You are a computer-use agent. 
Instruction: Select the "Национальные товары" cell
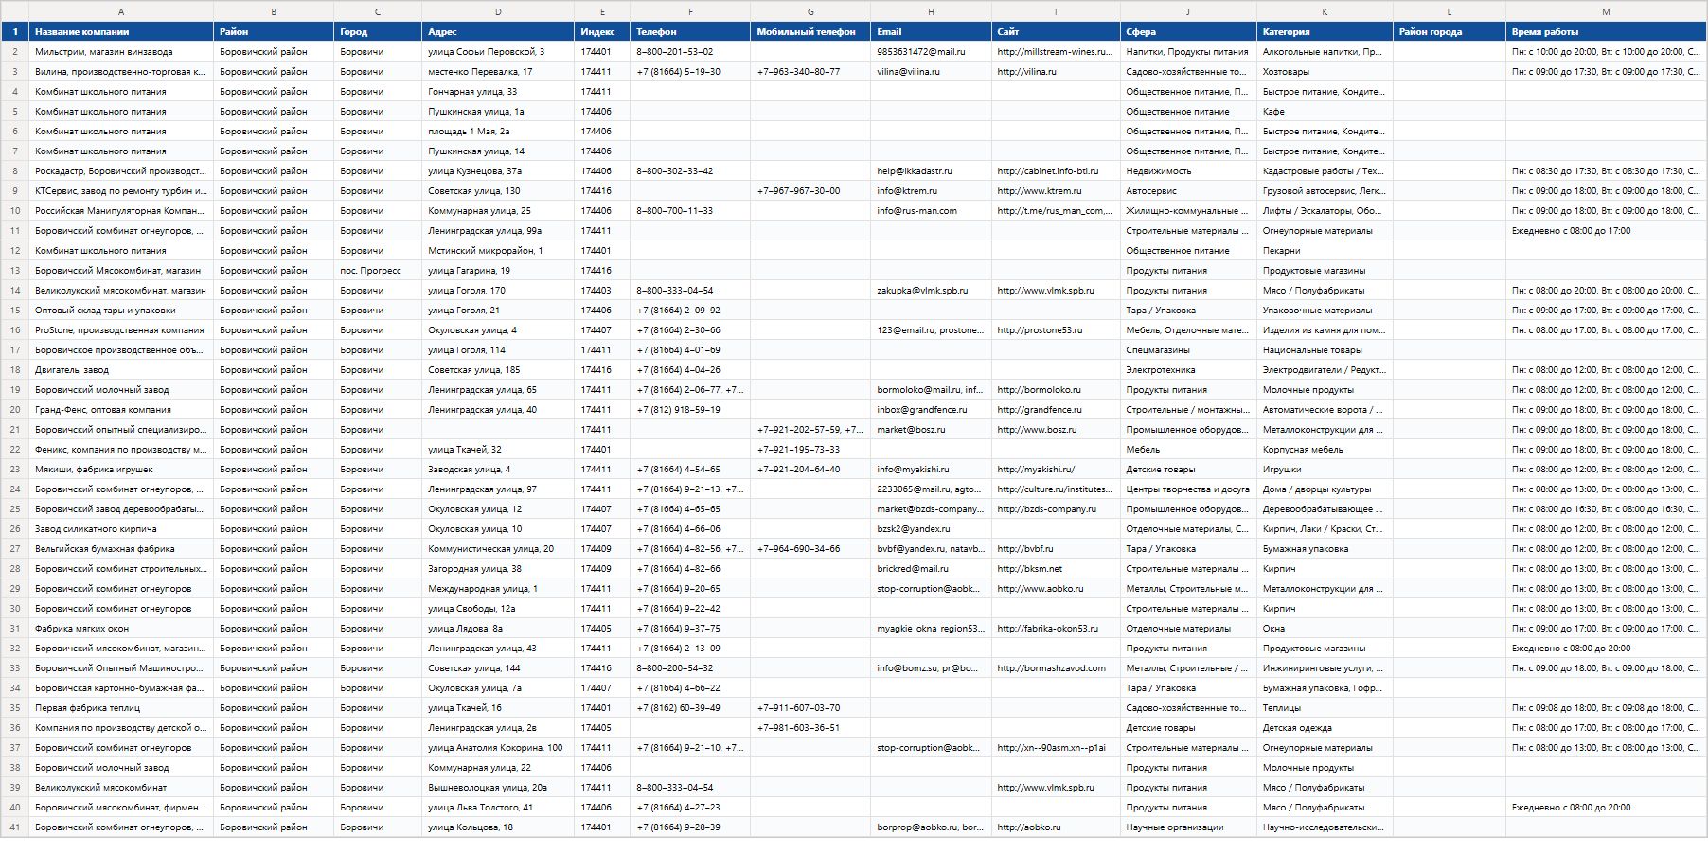point(1325,350)
